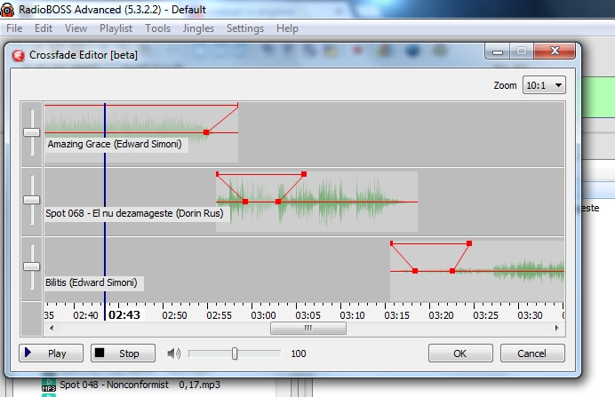
Task: Click the Spot 068 waveform clip
Action: tap(316, 202)
